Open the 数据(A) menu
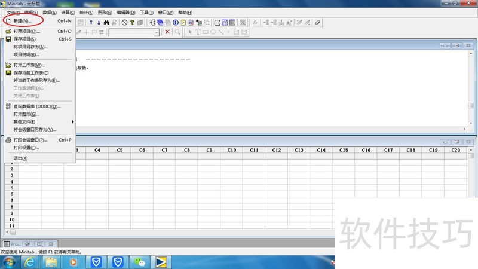Viewport: 478px width, 269px height. (x=50, y=13)
